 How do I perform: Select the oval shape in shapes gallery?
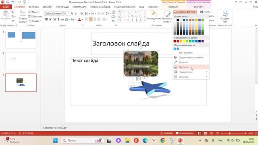(x=136, y=12)
